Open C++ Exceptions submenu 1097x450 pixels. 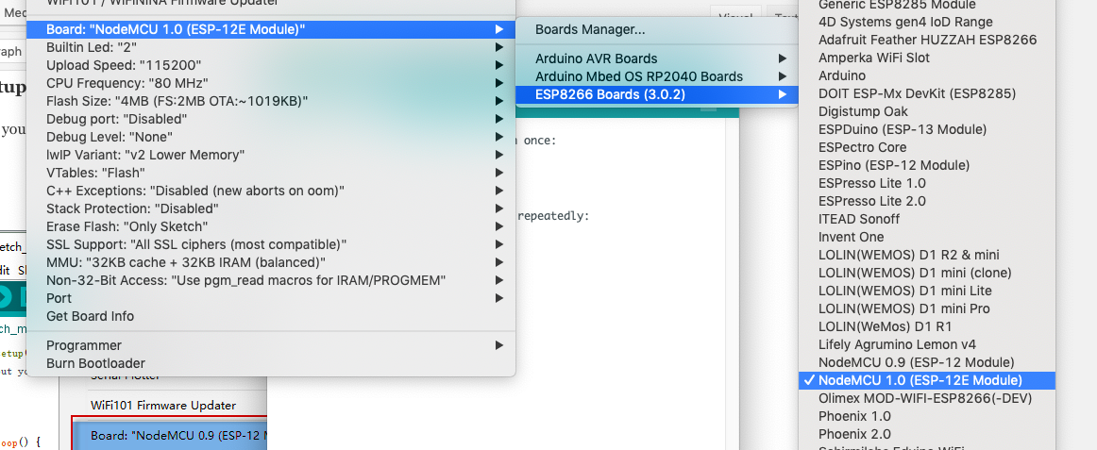[x=271, y=191]
